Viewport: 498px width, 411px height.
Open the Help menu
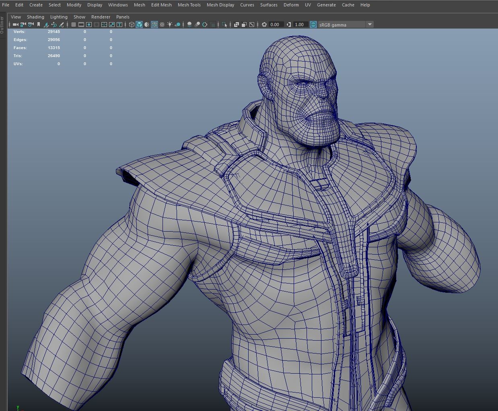coord(365,5)
